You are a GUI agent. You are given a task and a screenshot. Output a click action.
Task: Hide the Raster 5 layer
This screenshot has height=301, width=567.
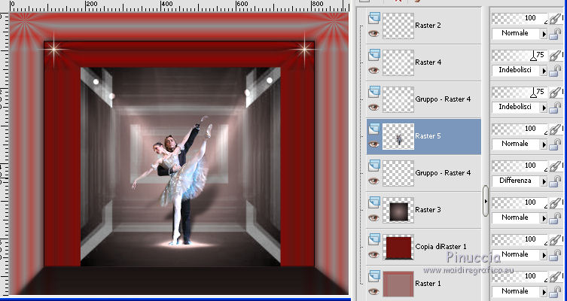(373, 144)
